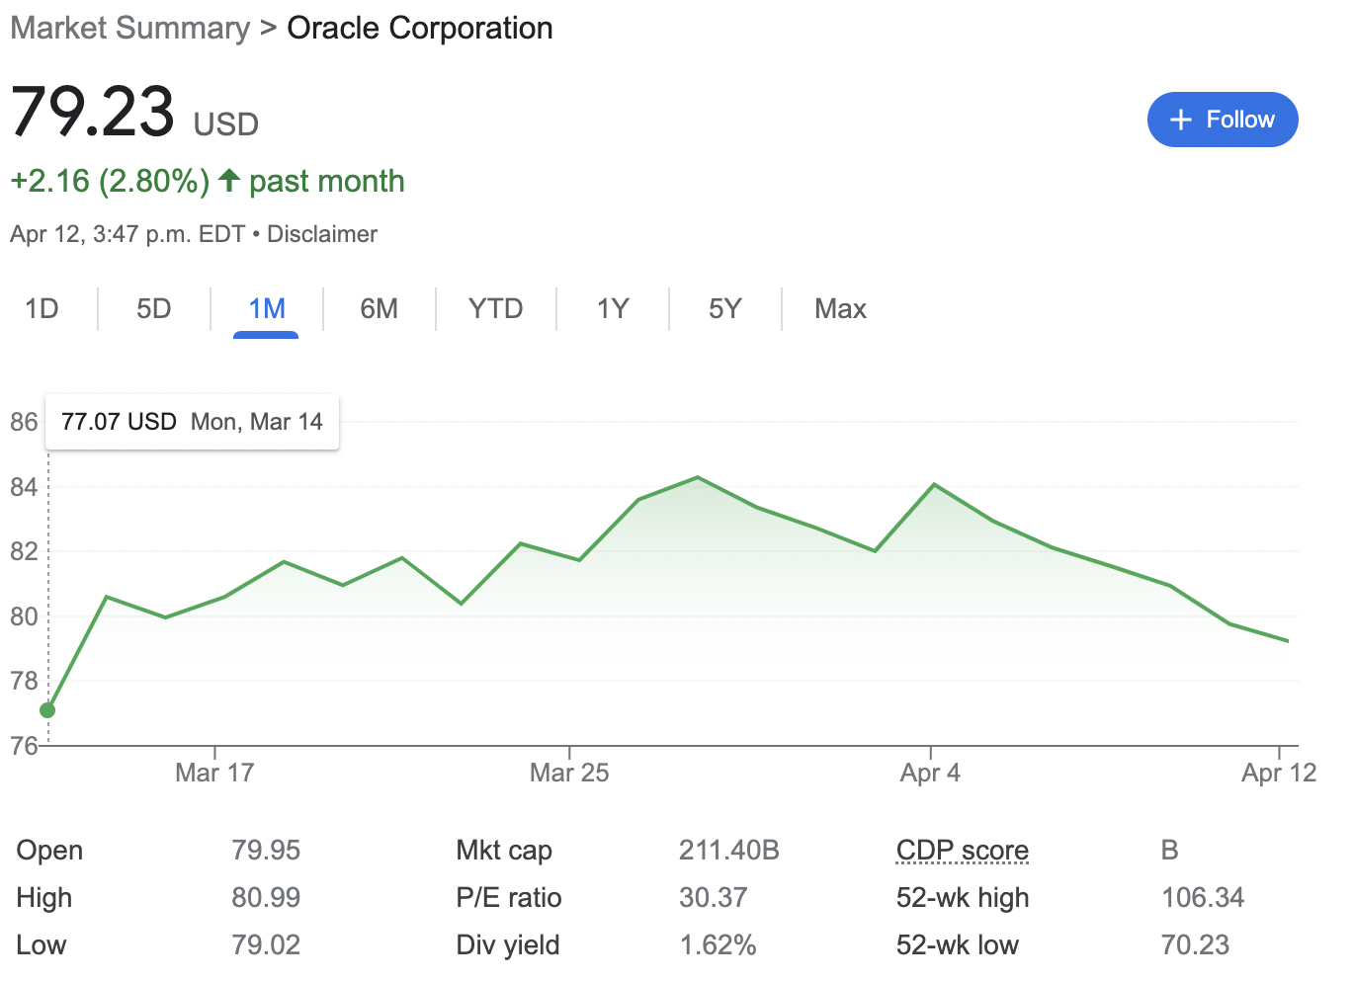Show the 5Y time range chart

coord(725,309)
